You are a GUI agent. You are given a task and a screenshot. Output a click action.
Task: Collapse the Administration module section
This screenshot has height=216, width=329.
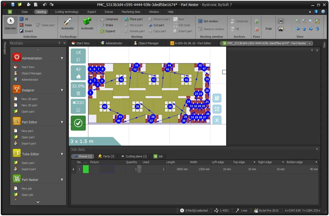[x=62, y=58]
